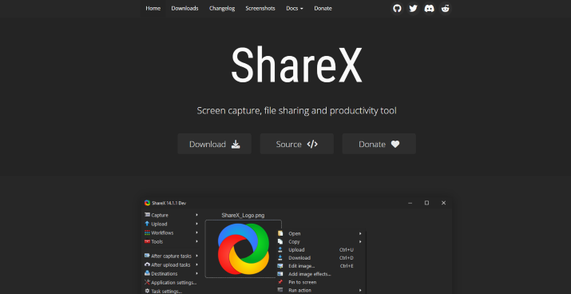Click the Source code button
This screenshot has width=571, height=294.
pyautogui.click(x=297, y=144)
